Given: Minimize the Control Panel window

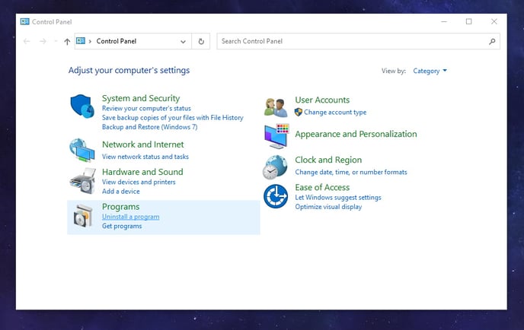Looking at the screenshot, I should 444,22.
